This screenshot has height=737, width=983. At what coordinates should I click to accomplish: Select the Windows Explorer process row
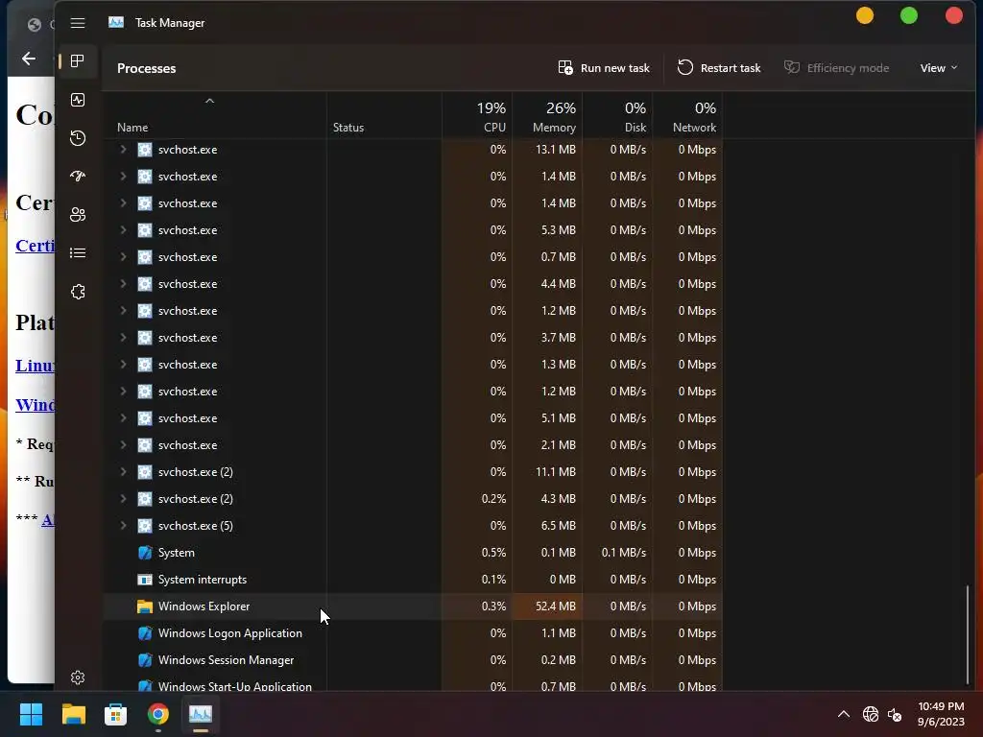pyautogui.click(x=413, y=606)
